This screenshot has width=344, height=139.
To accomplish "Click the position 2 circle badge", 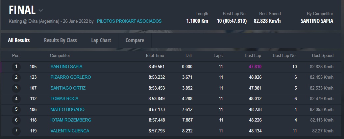I will click(16, 77).
